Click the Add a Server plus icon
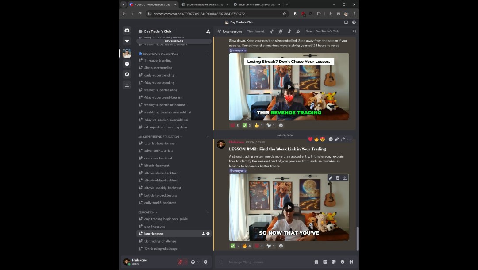The image size is (478, 270). (127, 64)
